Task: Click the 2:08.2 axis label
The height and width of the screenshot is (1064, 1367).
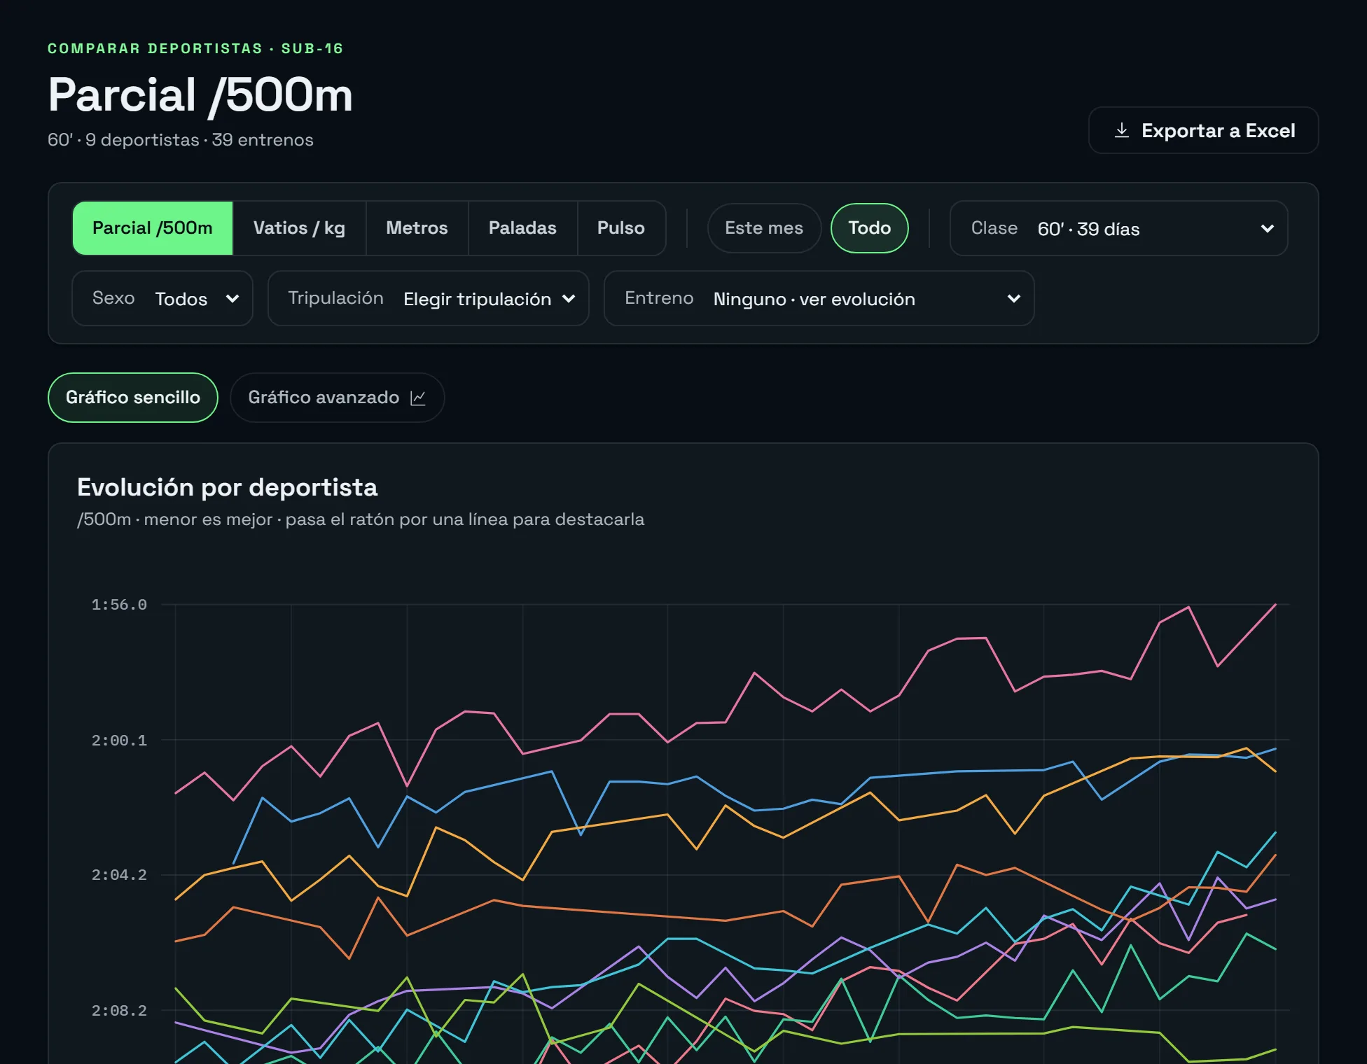Action: (x=119, y=1010)
